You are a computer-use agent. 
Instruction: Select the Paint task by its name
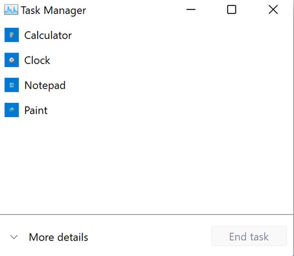(x=36, y=110)
